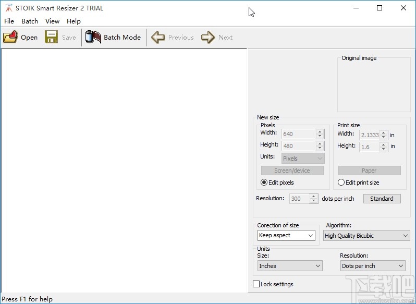Select the Edit pixels radio button
Viewport: 416px width, 304px height.
264,183
